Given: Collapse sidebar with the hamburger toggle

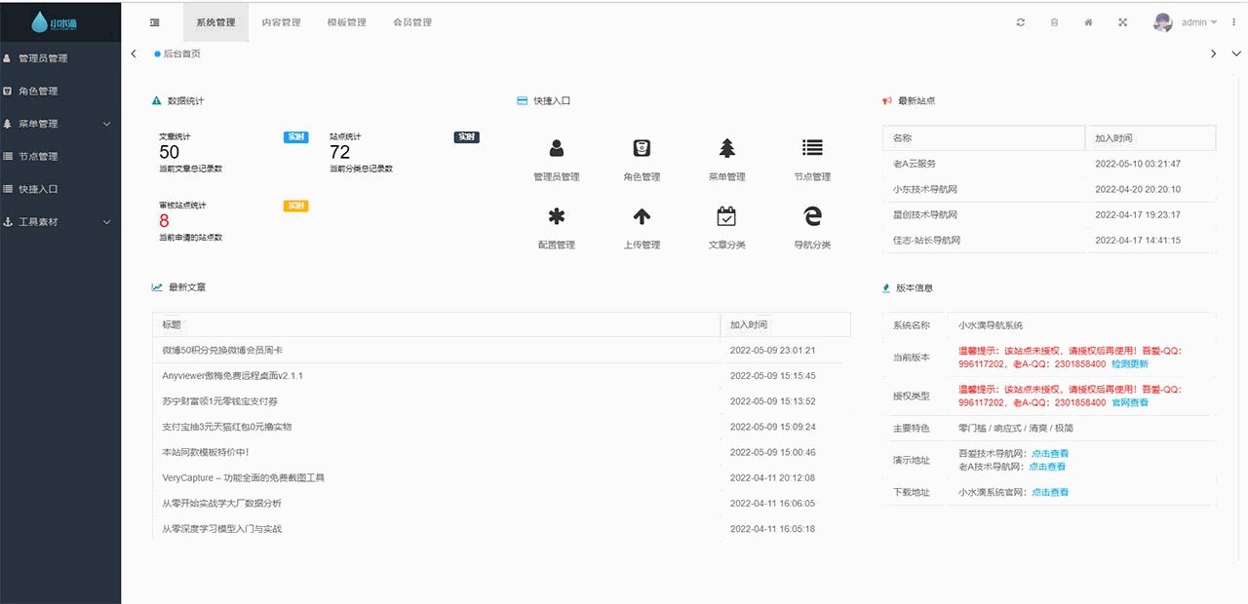Looking at the screenshot, I should [x=155, y=22].
